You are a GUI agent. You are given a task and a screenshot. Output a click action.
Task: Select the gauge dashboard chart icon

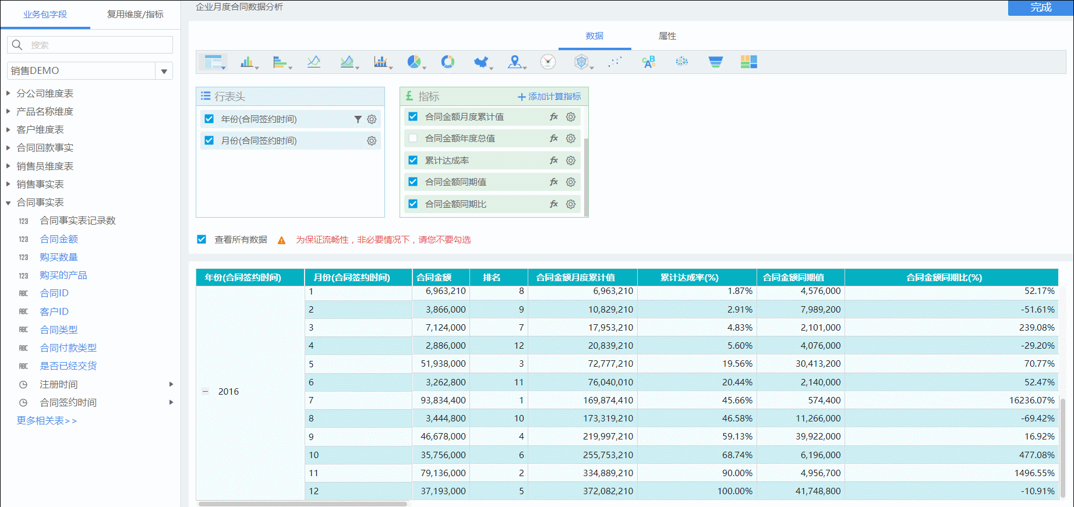click(548, 62)
